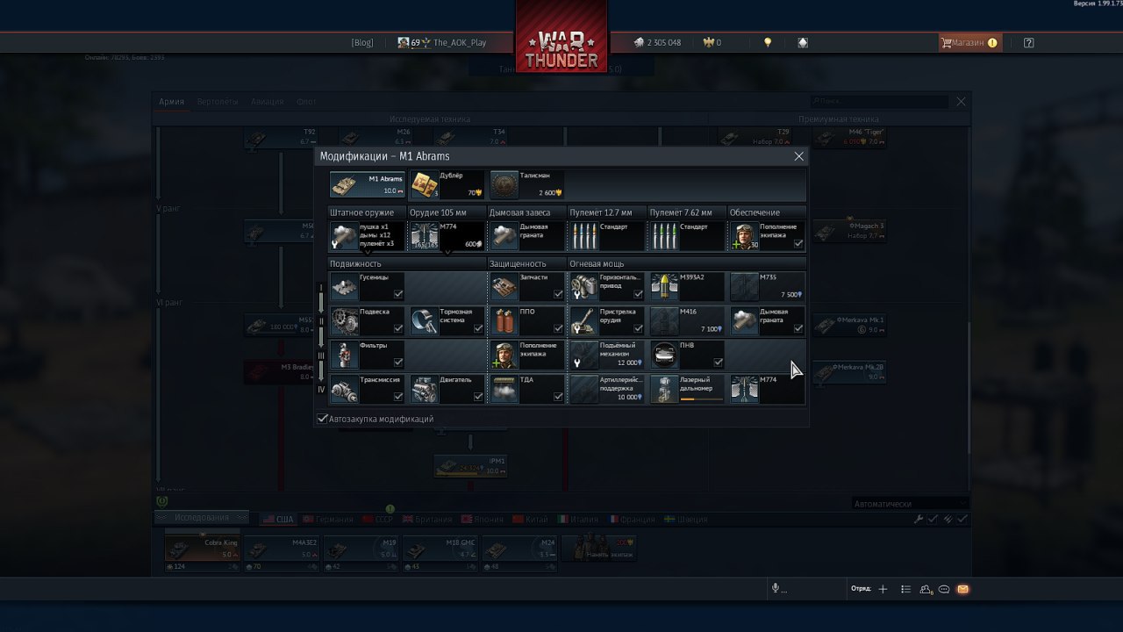Choose Стандарт belt icon for Пулемёт 12.7 мм
This screenshot has width=1123, height=632.
tap(584, 236)
